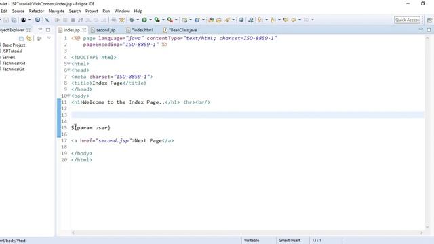Viewport: 434px width, 244px height.
Task: Close the index.jsp editor tab
Action: (84, 30)
